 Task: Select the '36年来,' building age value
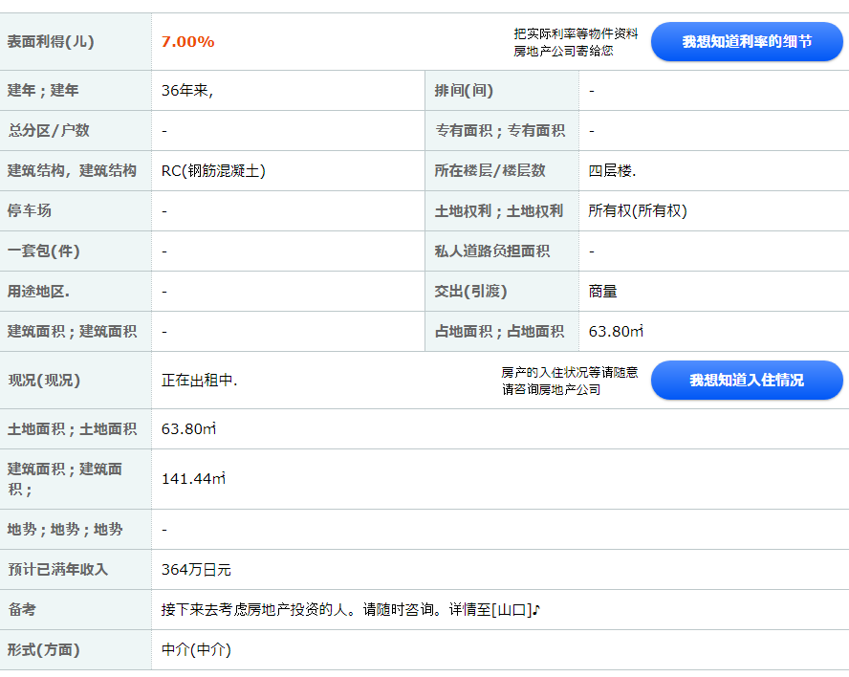[187, 91]
